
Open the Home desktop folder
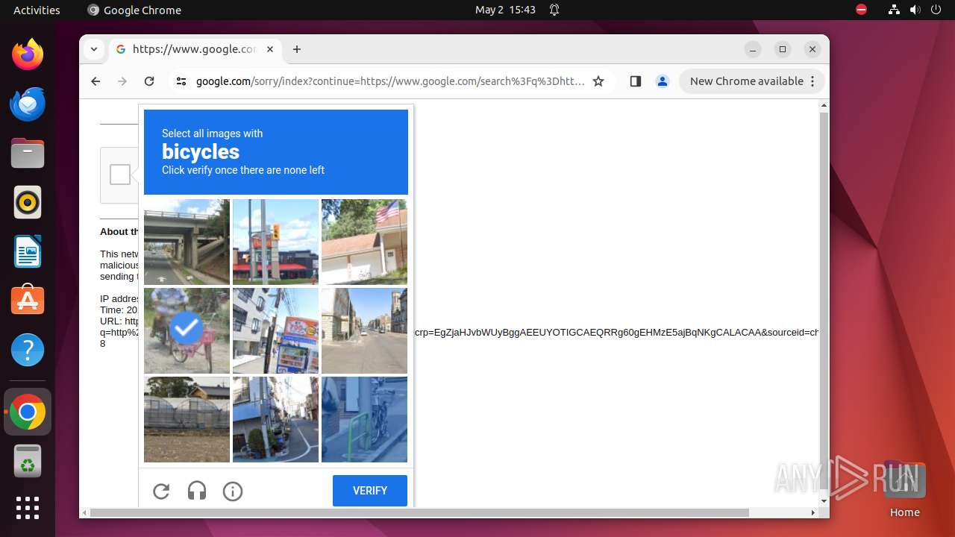click(x=904, y=489)
